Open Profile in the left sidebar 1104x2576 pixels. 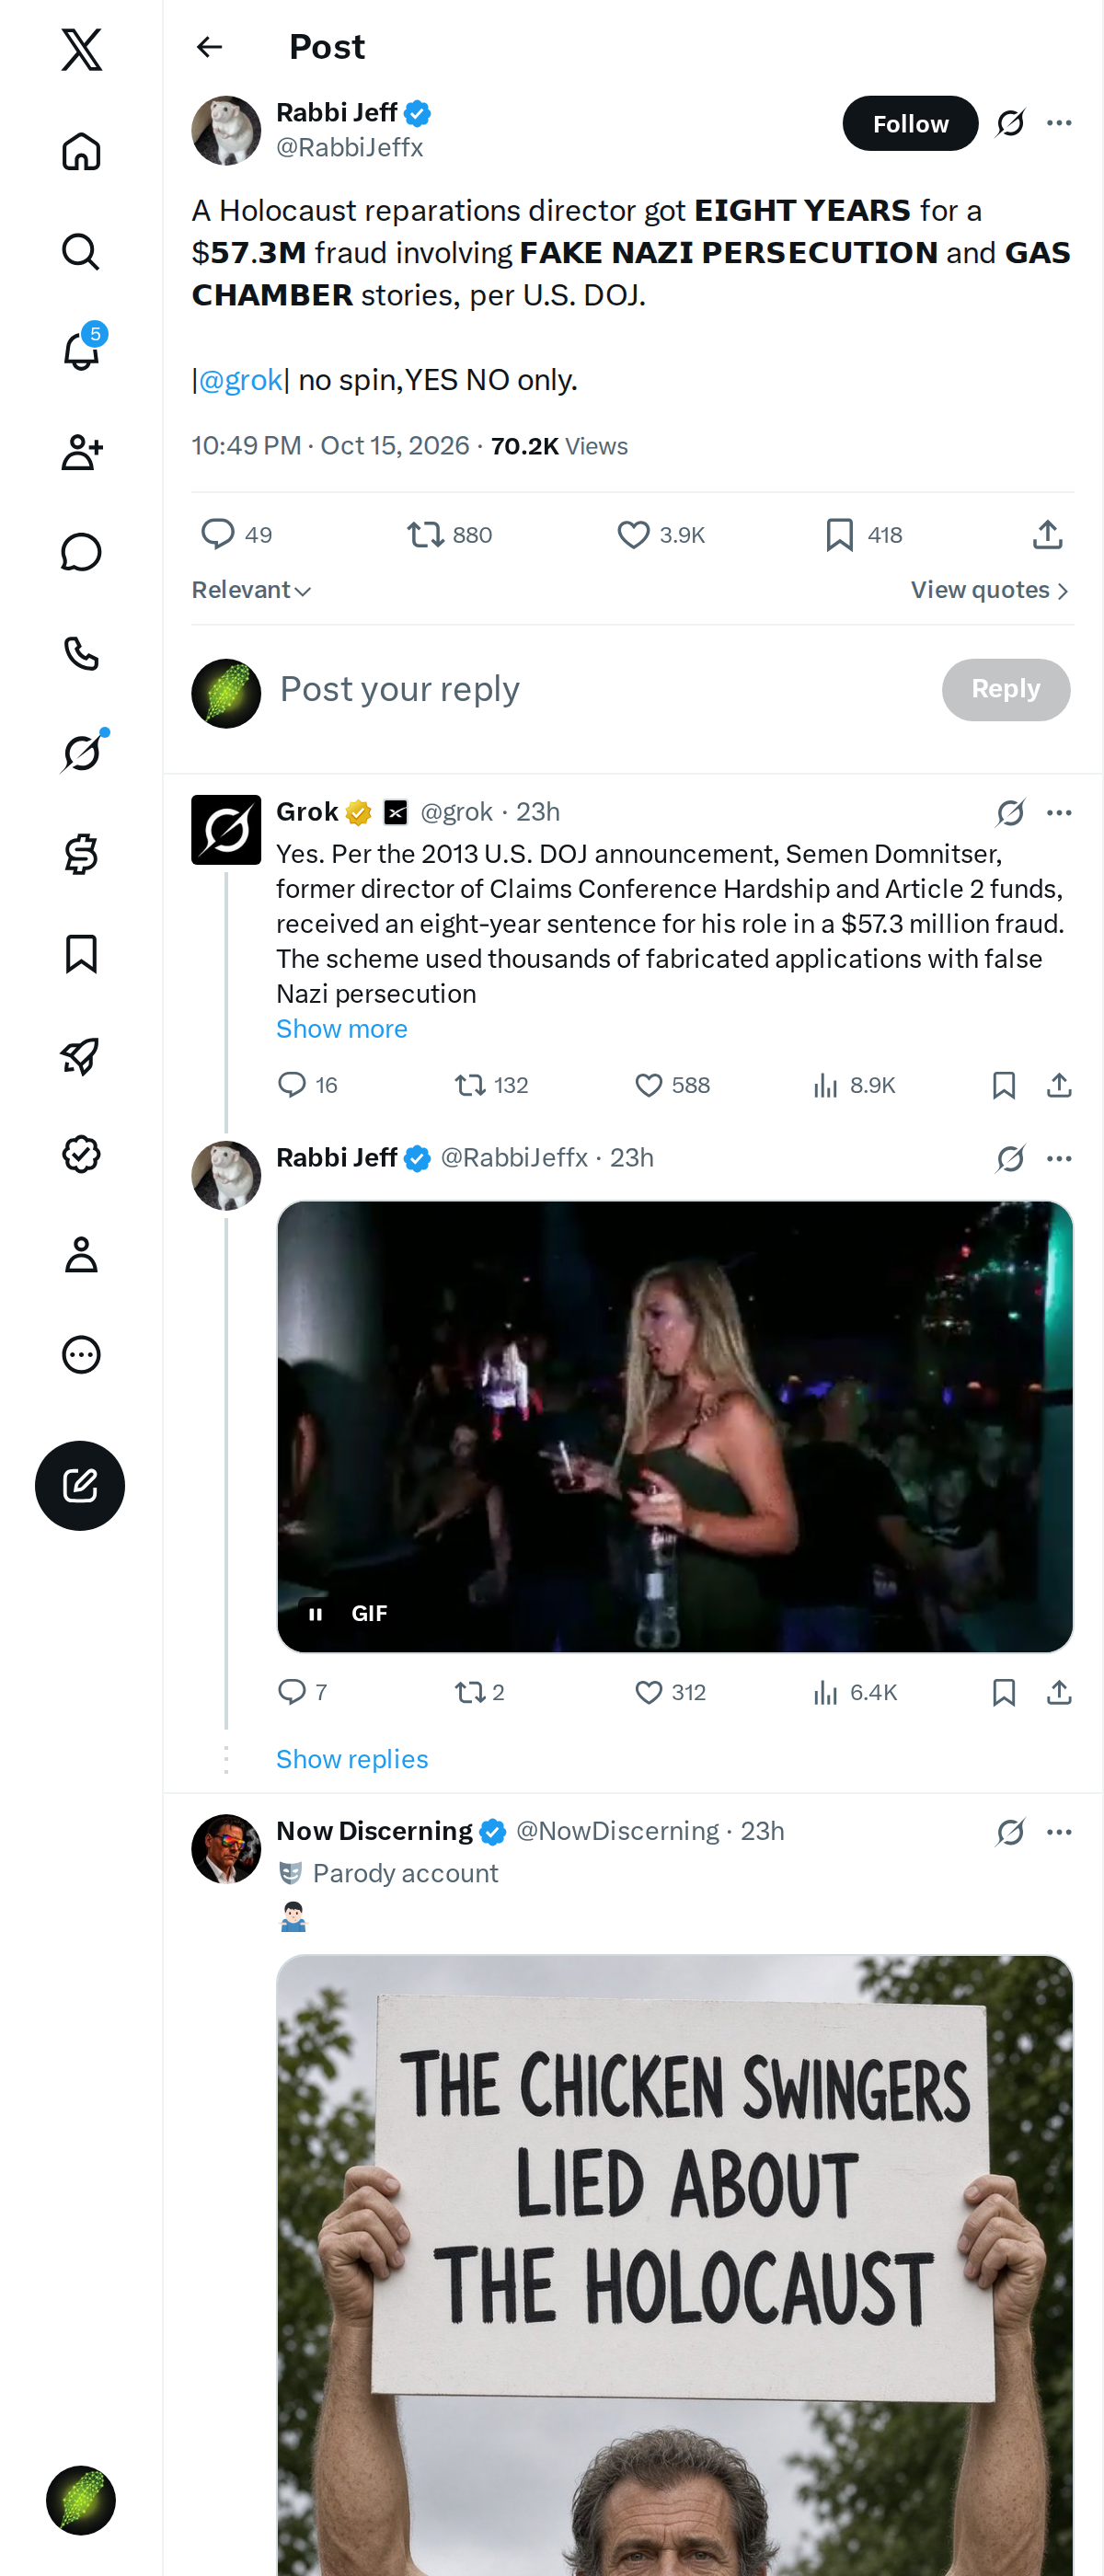81,1254
